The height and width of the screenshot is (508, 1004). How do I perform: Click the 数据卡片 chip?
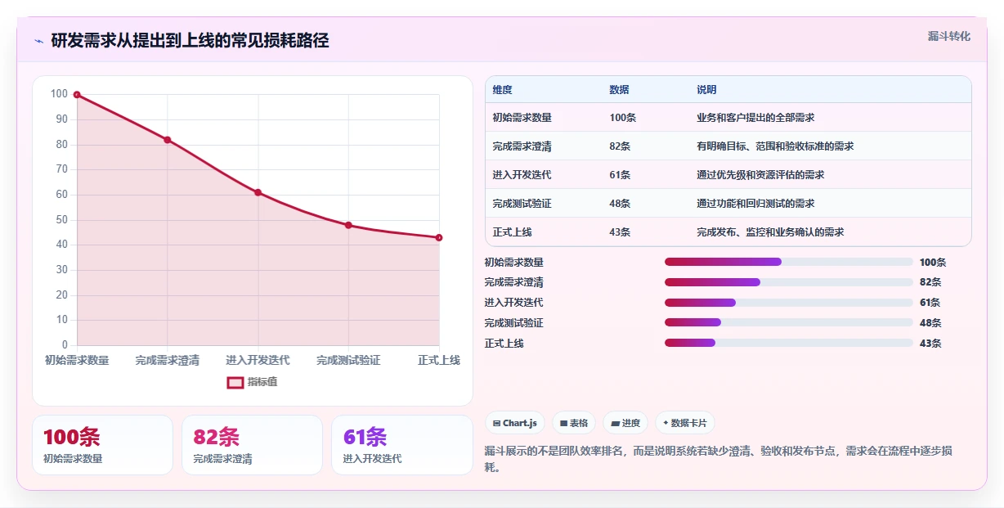pos(685,423)
